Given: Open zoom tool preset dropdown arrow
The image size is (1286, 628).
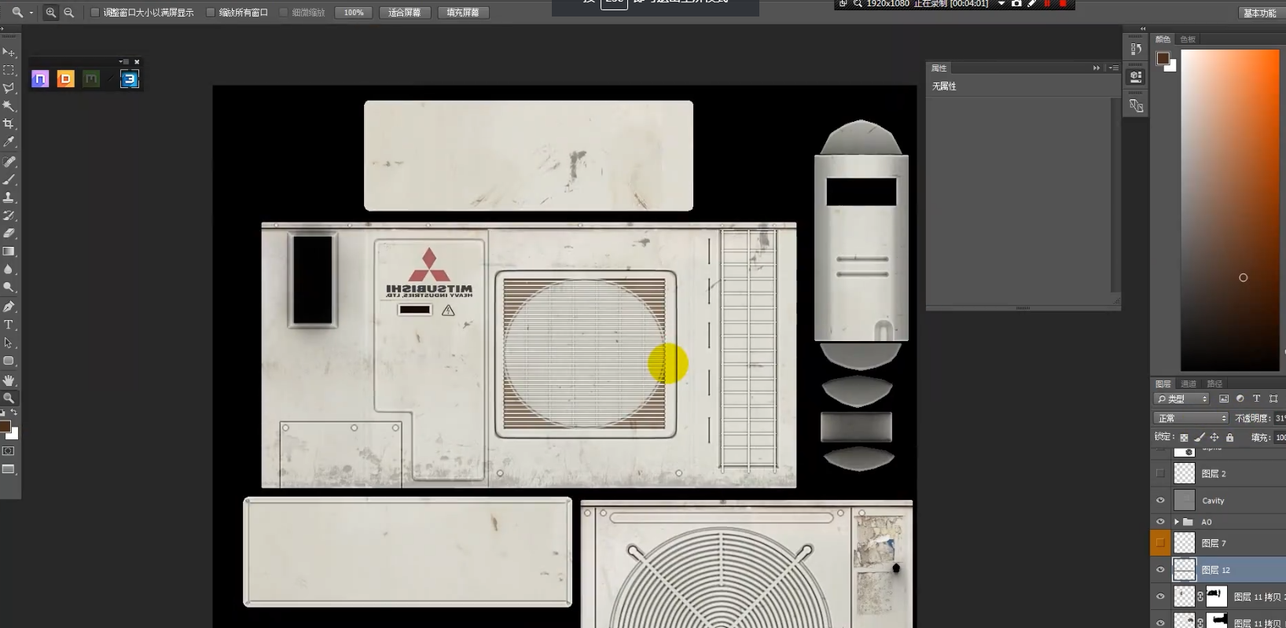Looking at the screenshot, I should pos(31,13).
